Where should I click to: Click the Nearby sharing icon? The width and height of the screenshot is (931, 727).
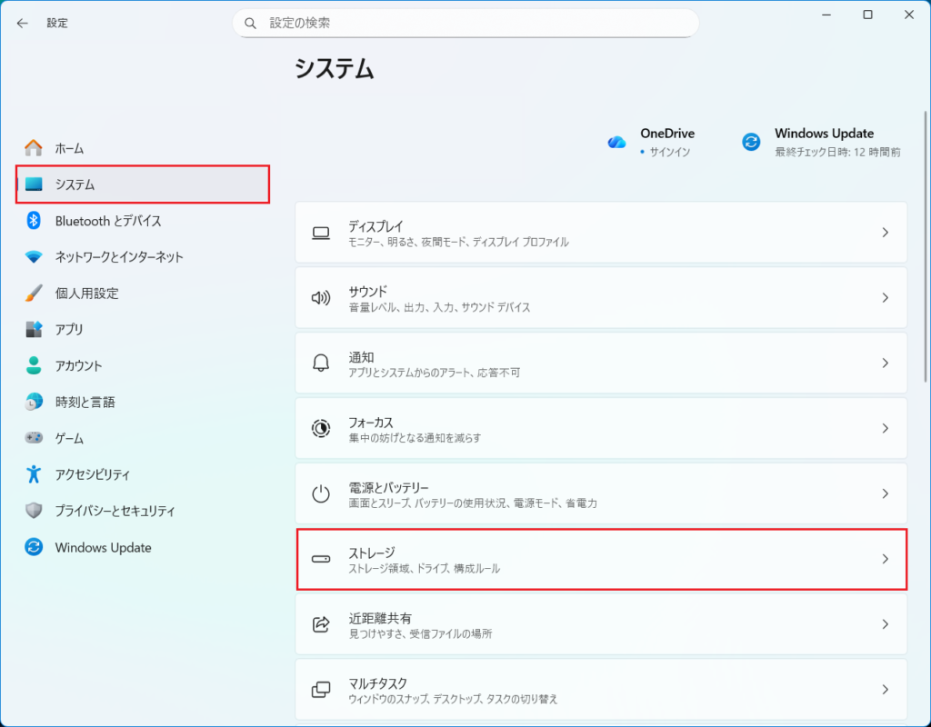(320, 624)
